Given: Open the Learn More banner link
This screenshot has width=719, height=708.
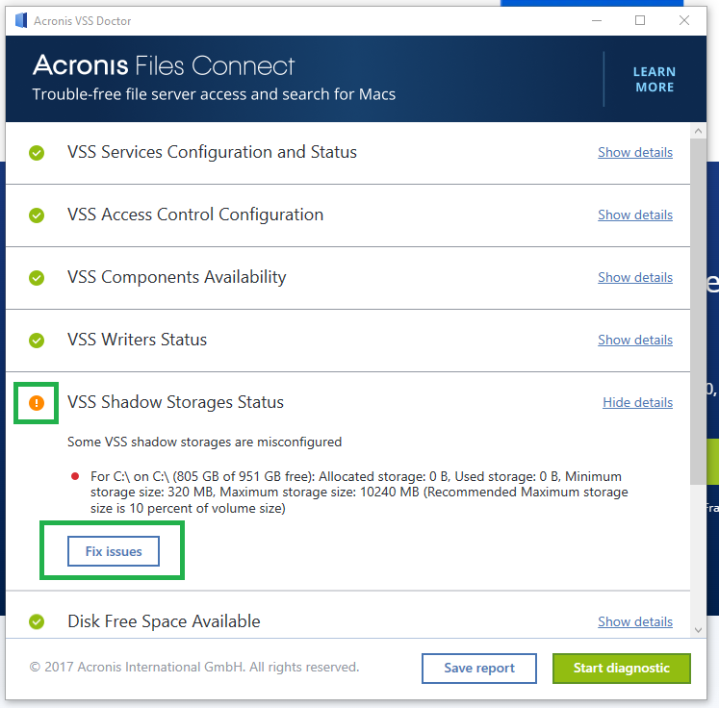Looking at the screenshot, I should point(654,79).
